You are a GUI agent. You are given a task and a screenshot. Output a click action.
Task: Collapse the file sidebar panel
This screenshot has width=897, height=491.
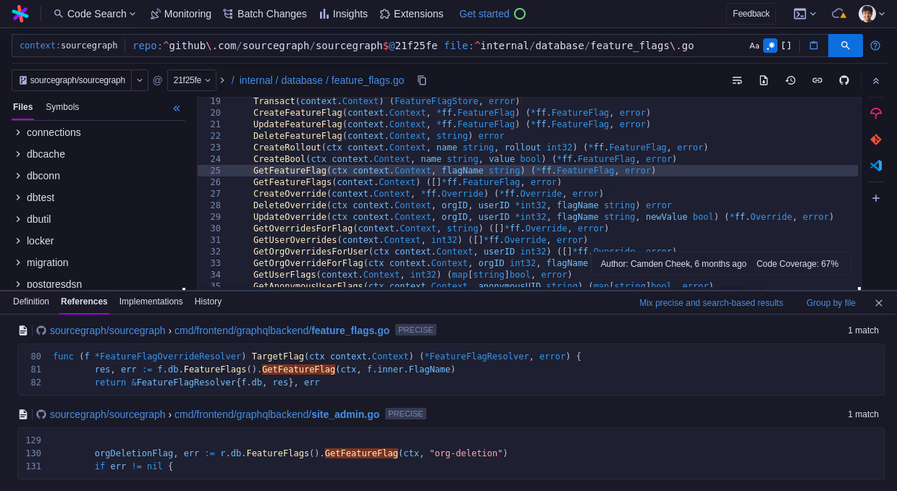[x=177, y=108]
